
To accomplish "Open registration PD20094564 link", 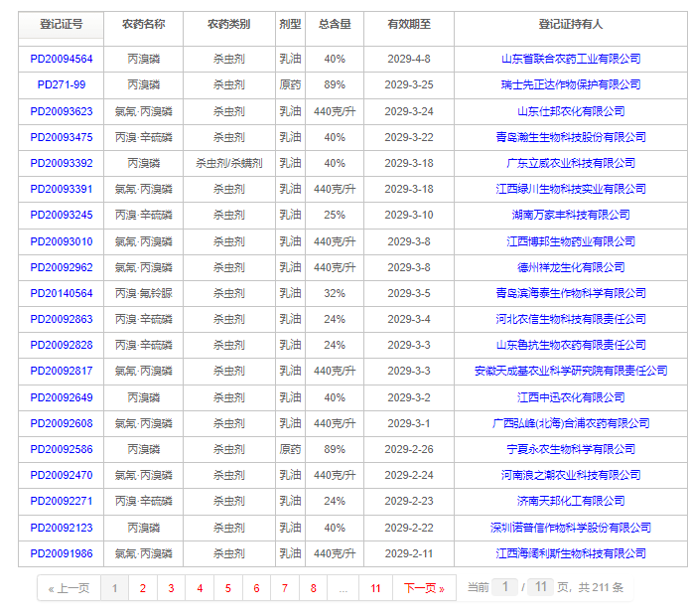I will (62, 59).
